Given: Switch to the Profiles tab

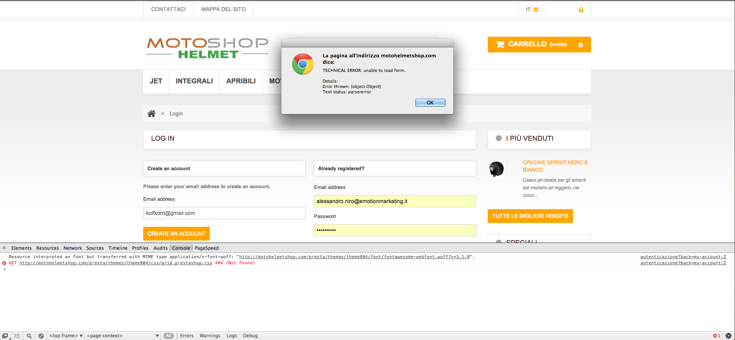Looking at the screenshot, I should tap(140, 248).
